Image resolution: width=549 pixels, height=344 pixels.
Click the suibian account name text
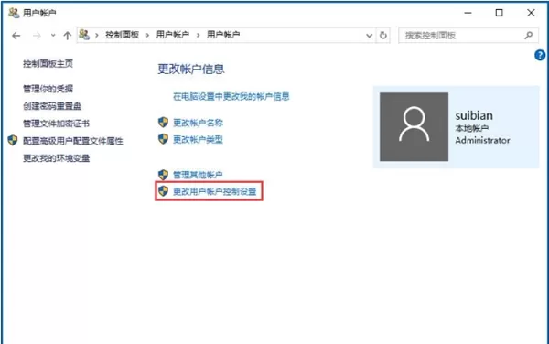pos(474,115)
